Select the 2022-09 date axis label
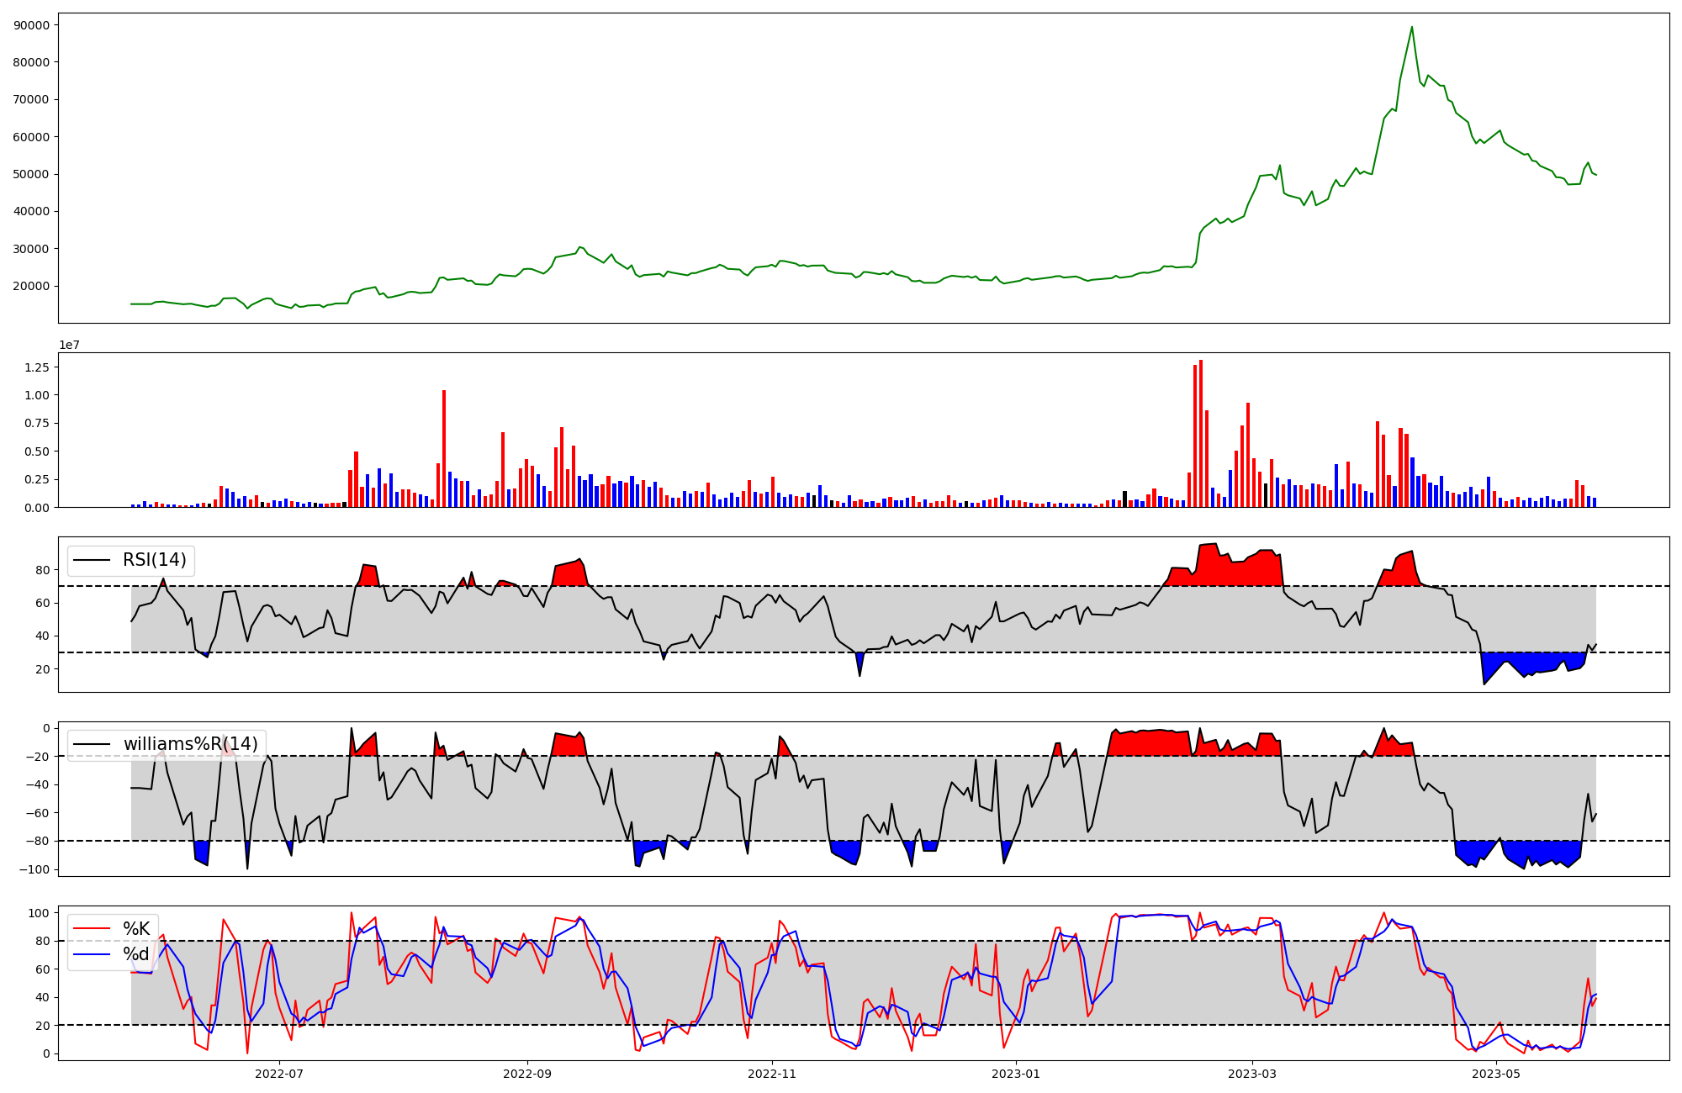Image resolution: width=1682 pixels, height=1093 pixels. [527, 1074]
